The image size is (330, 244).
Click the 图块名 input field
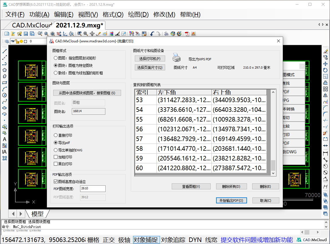tap(88, 111)
